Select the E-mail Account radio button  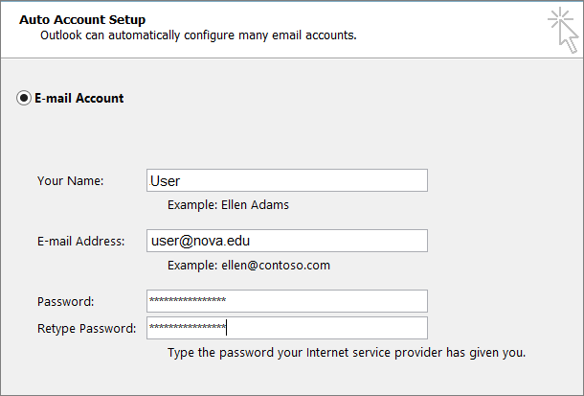(x=25, y=98)
